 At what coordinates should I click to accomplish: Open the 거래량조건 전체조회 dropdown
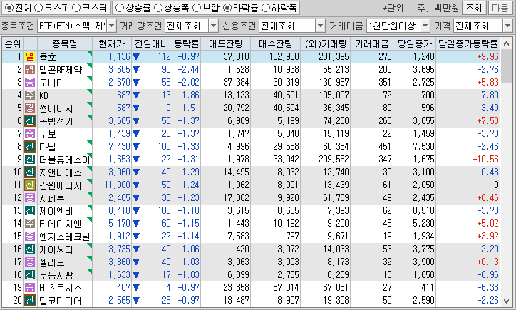point(214,26)
